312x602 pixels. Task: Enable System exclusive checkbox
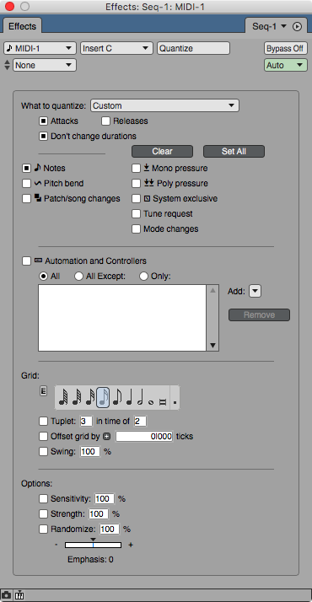click(x=136, y=198)
